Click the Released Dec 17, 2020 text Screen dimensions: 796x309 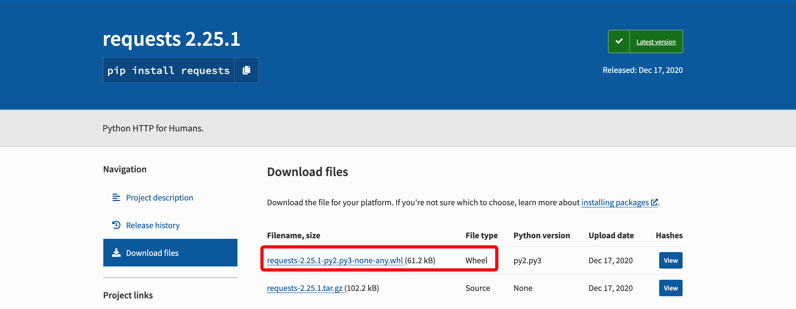642,70
